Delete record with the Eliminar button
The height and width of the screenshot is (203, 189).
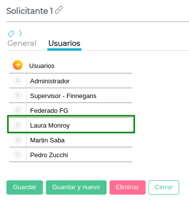(x=127, y=187)
